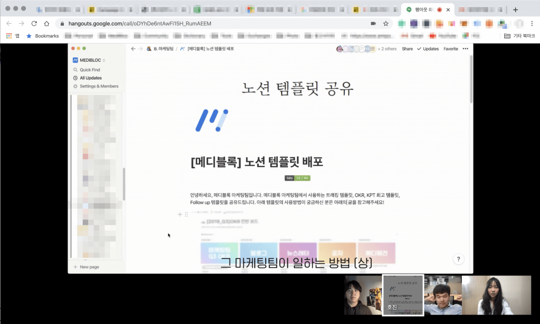
Task: Click the browser back arrow
Action: coord(9,23)
